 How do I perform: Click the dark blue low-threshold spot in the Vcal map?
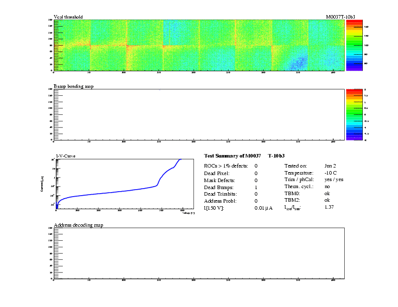(298, 63)
